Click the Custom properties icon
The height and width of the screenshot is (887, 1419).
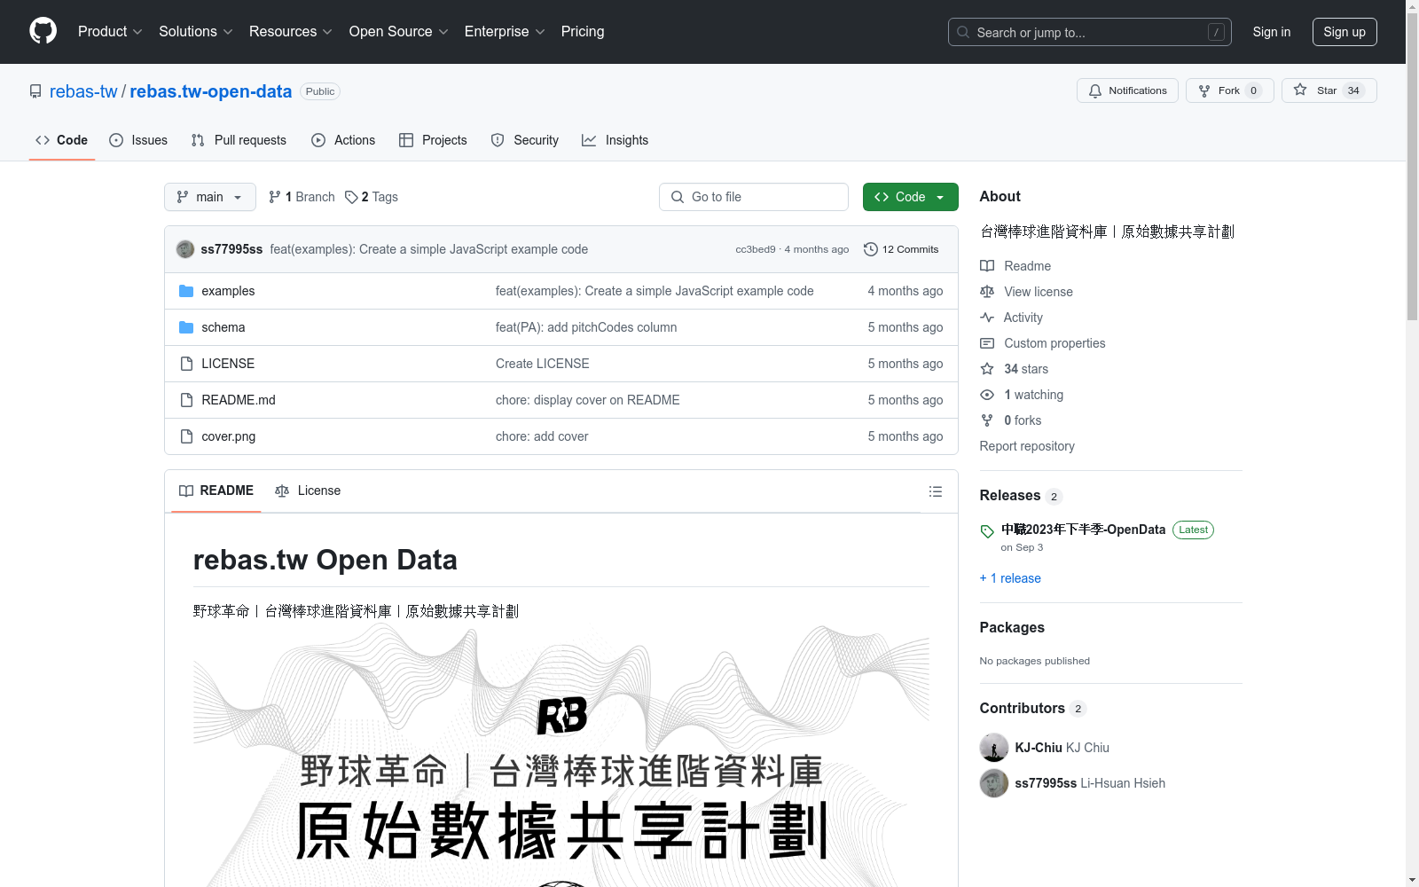point(987,343)
